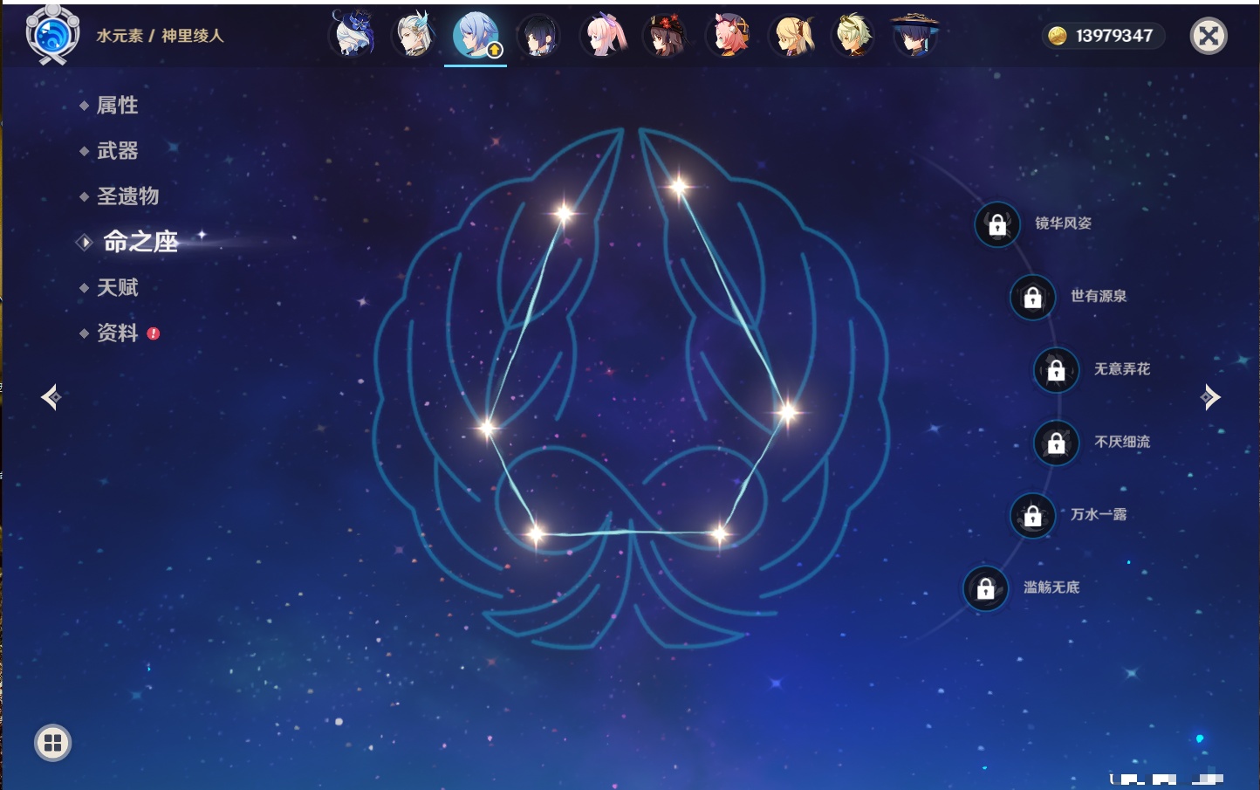Click the Hydro element emblem icon
Screen dimensions: 1260x790
pyautogui.click(x=52, y=35)
